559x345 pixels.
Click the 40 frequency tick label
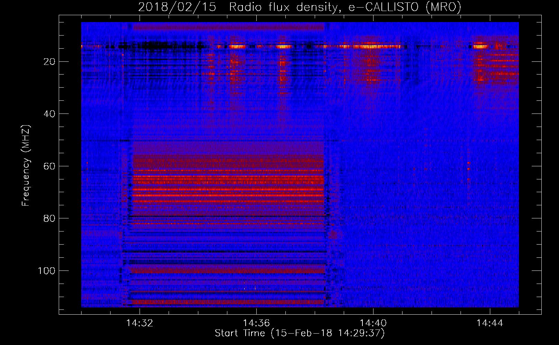pos(50,114)
